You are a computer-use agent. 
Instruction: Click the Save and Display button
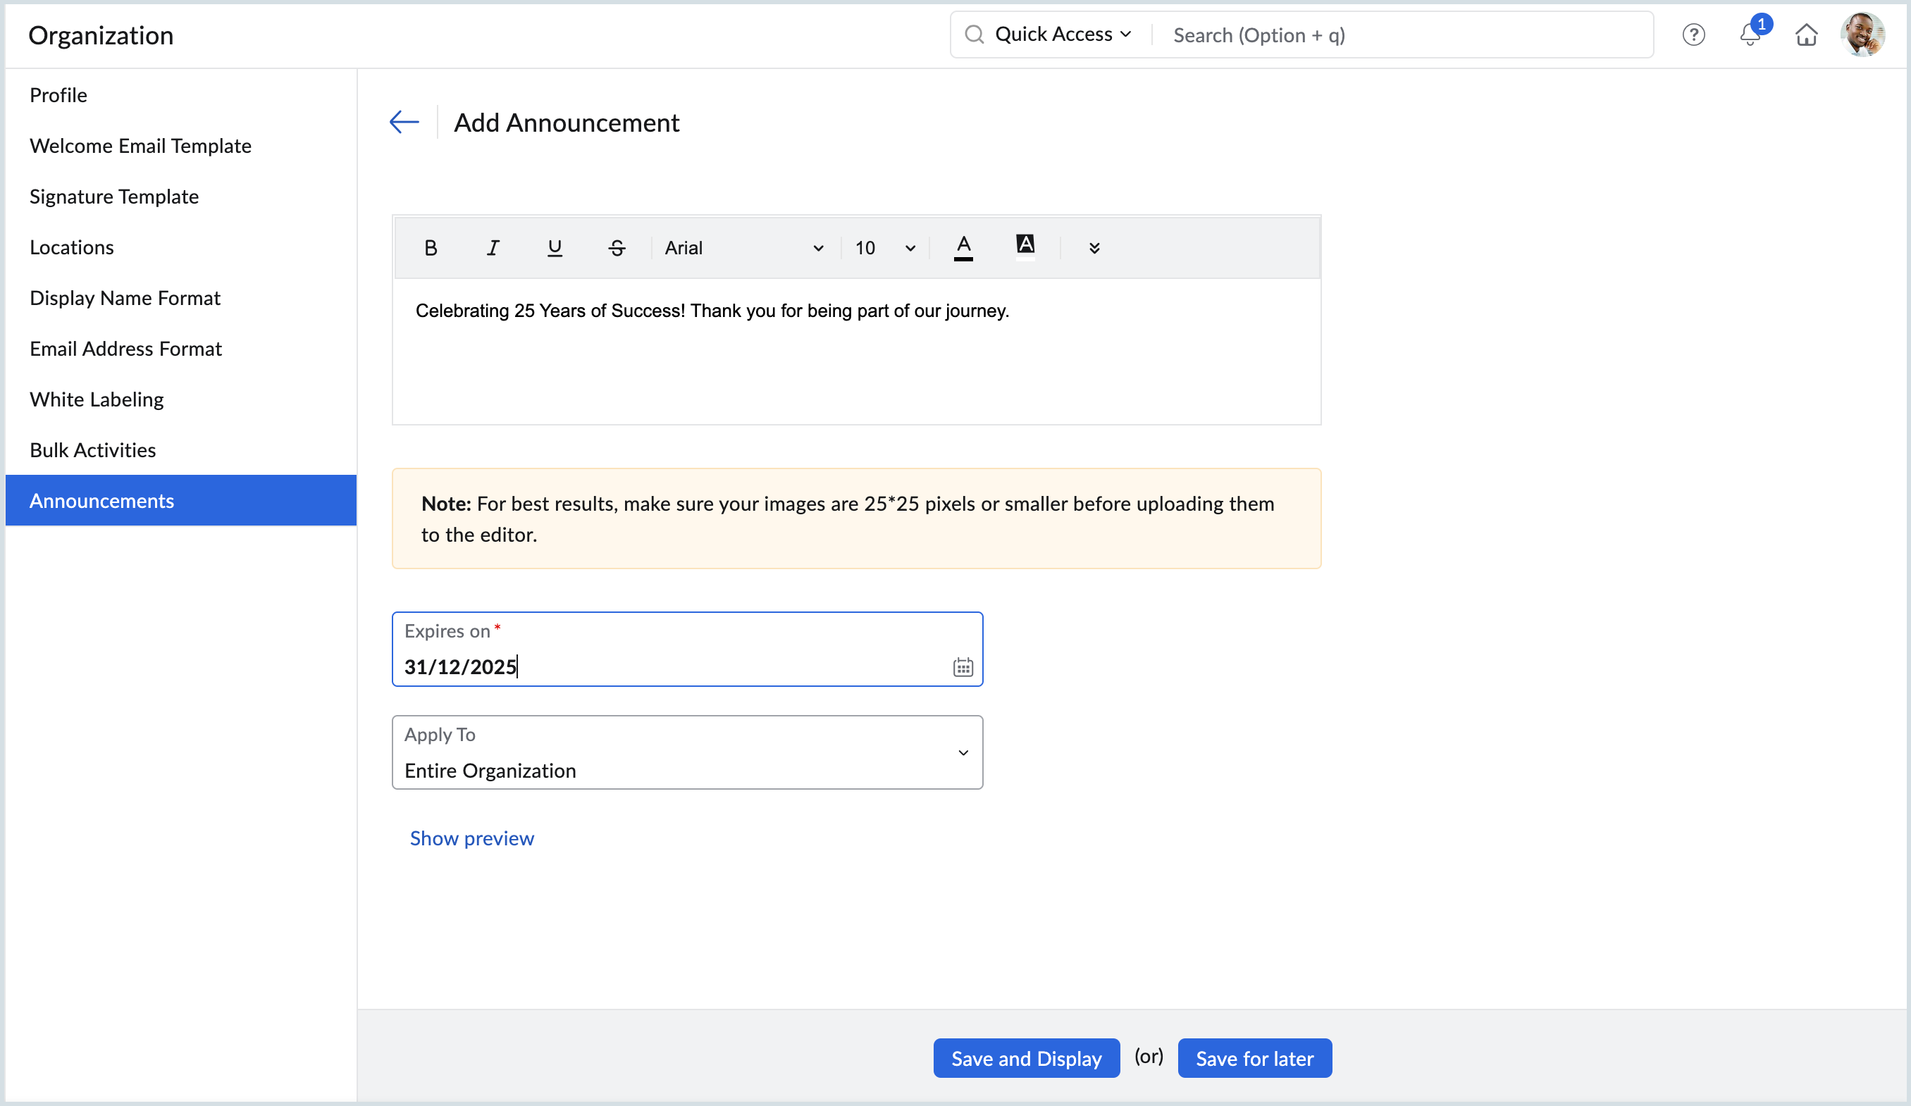(x=1026, y=1058)
